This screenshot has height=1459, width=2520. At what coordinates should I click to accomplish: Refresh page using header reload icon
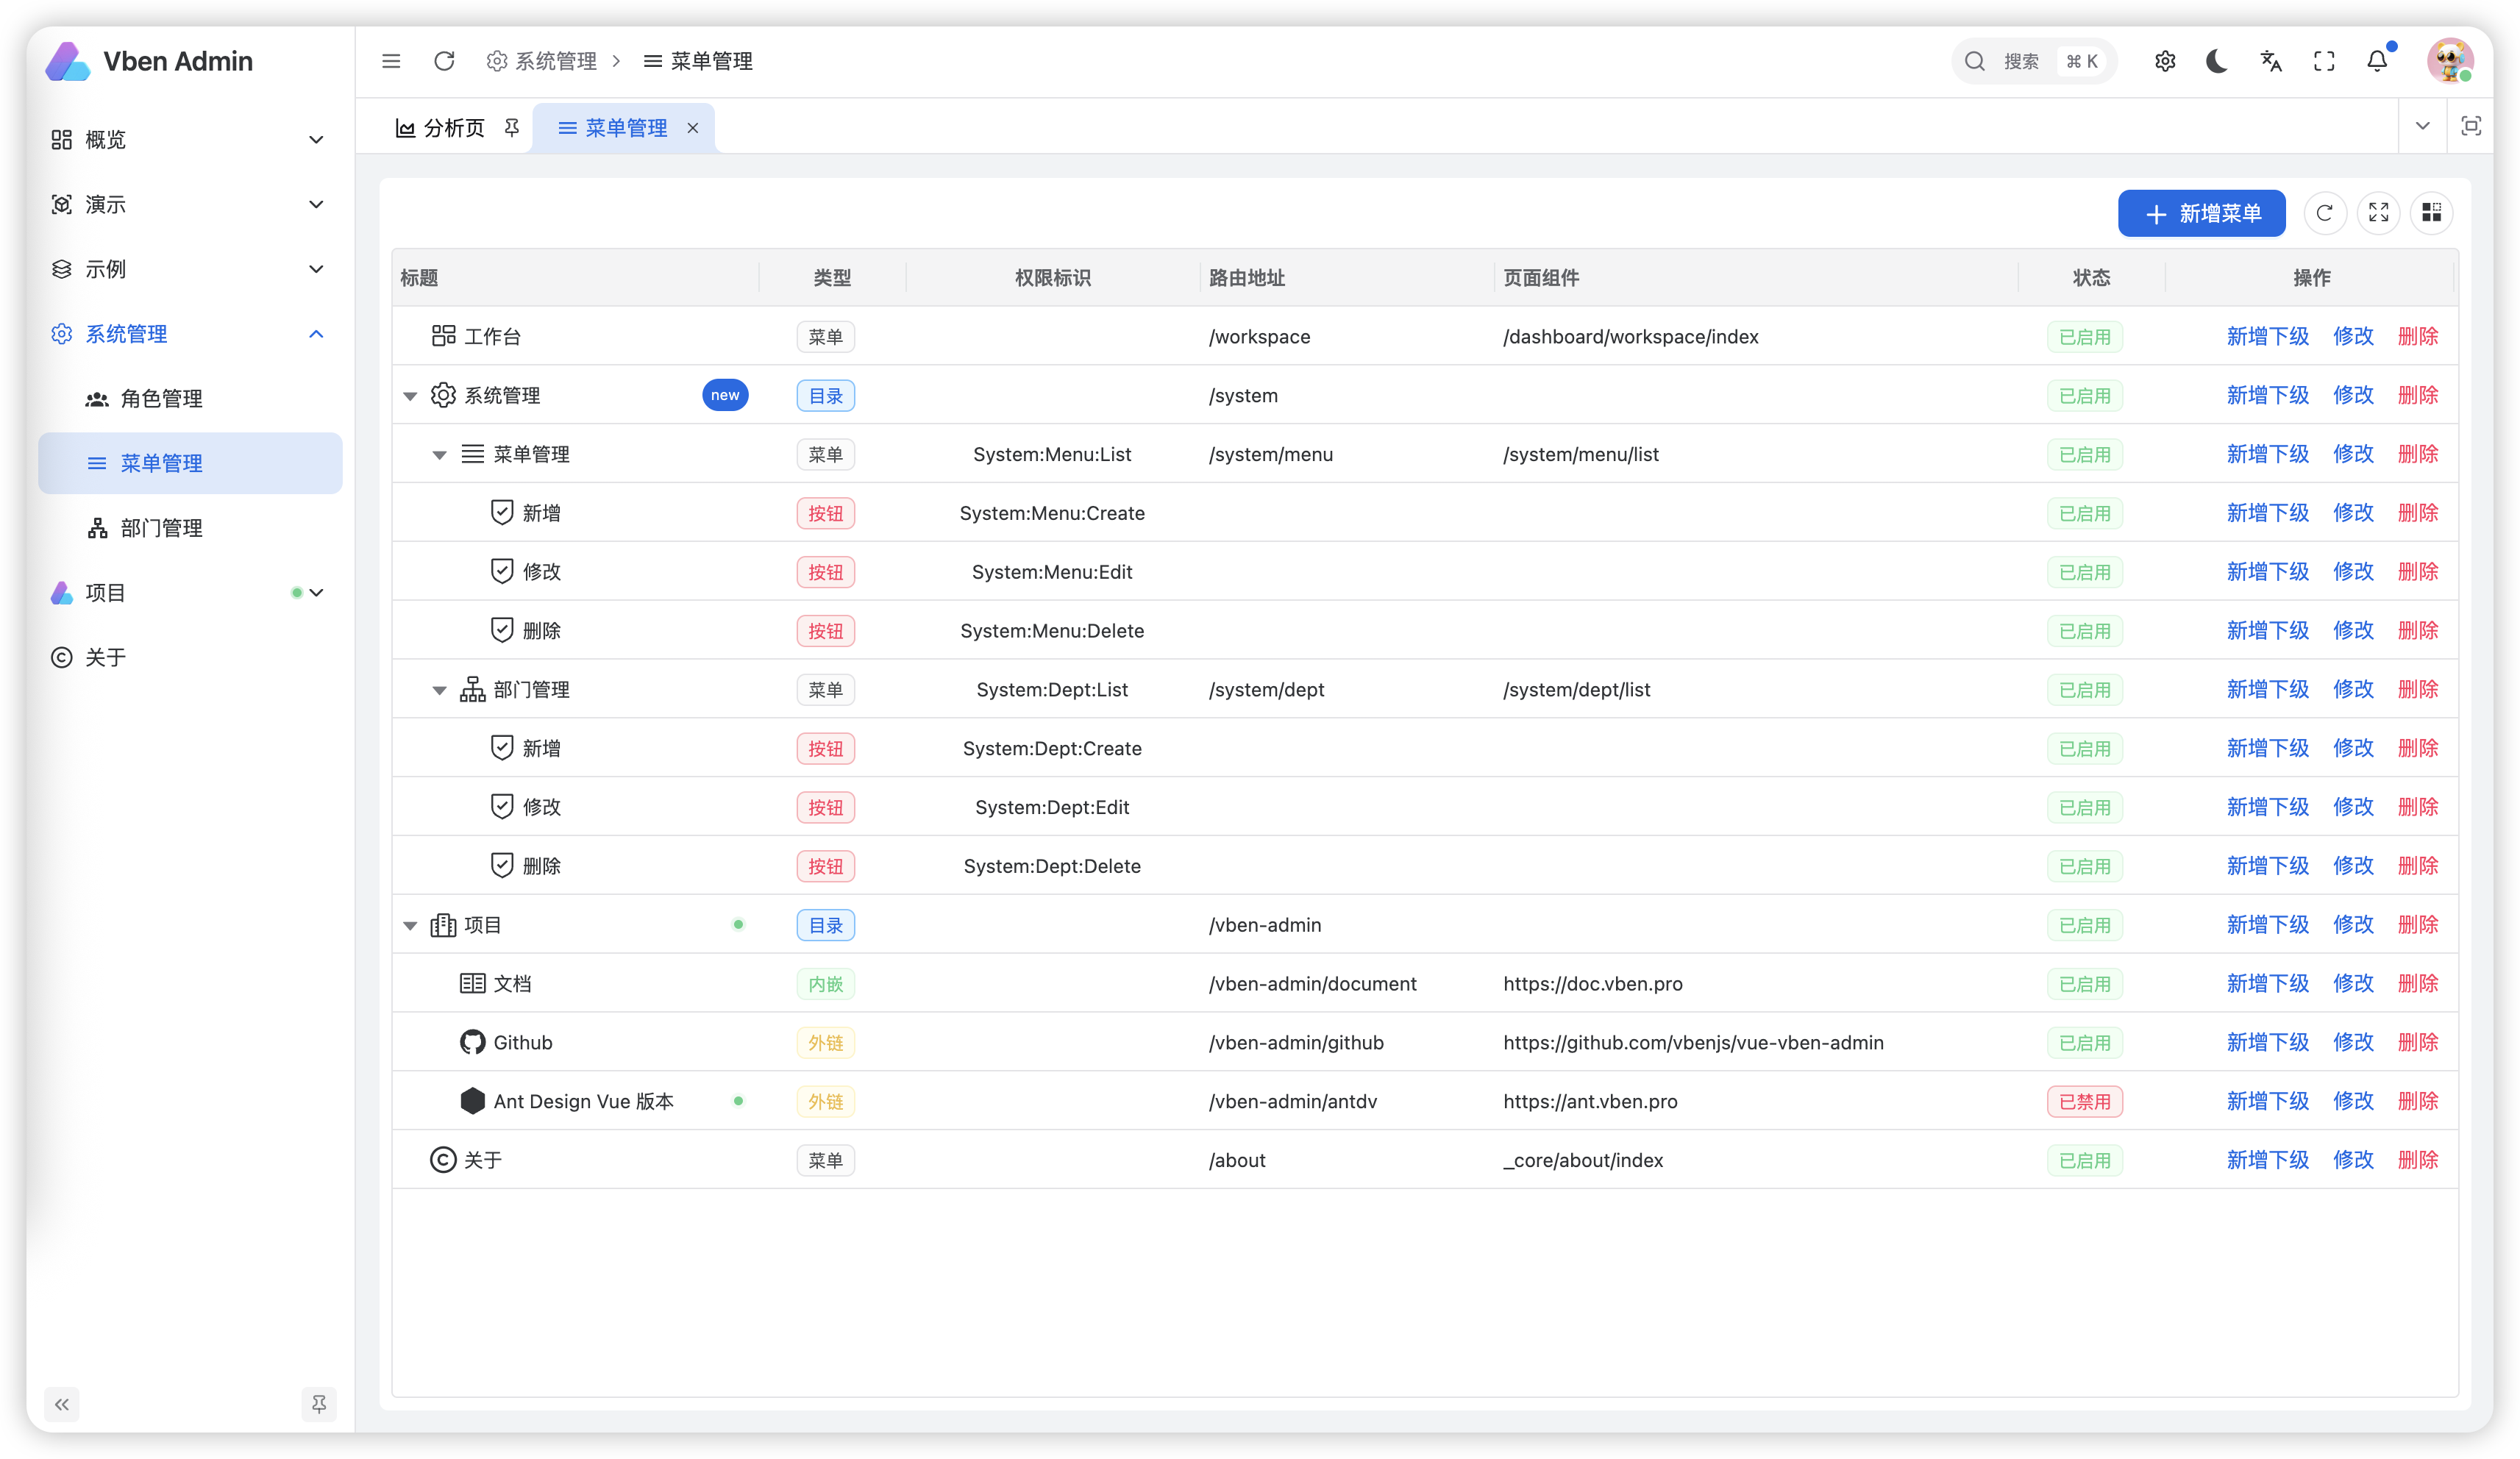click(444, 61)
